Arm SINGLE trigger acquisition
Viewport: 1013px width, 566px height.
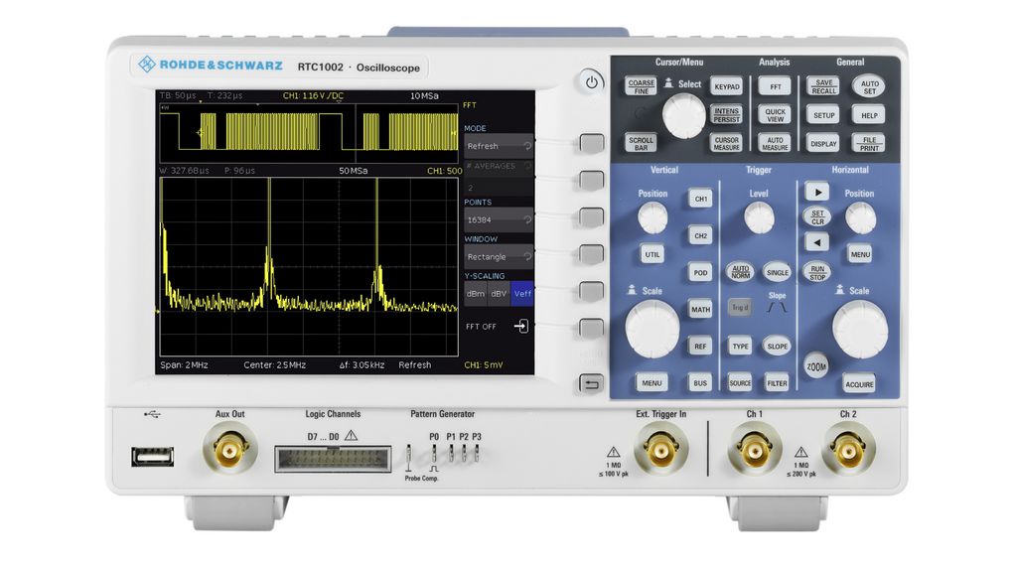pyautogui.click(x=777, y=272)
